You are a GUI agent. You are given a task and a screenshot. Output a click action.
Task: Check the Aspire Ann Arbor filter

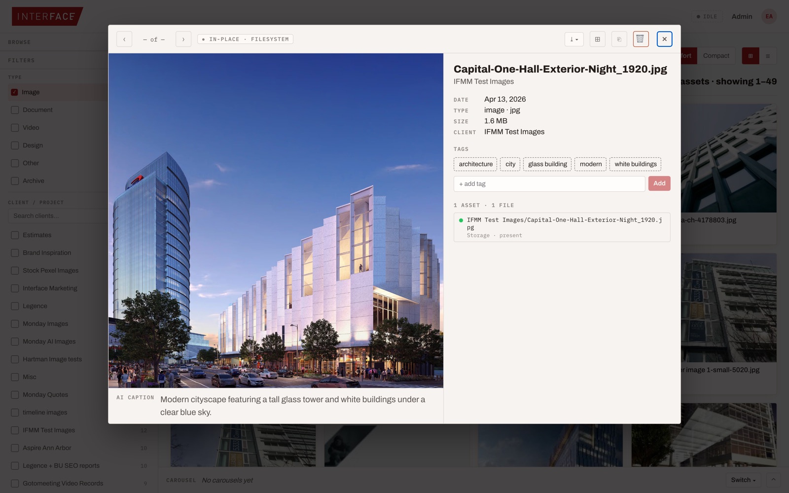[x=15, y=448]
